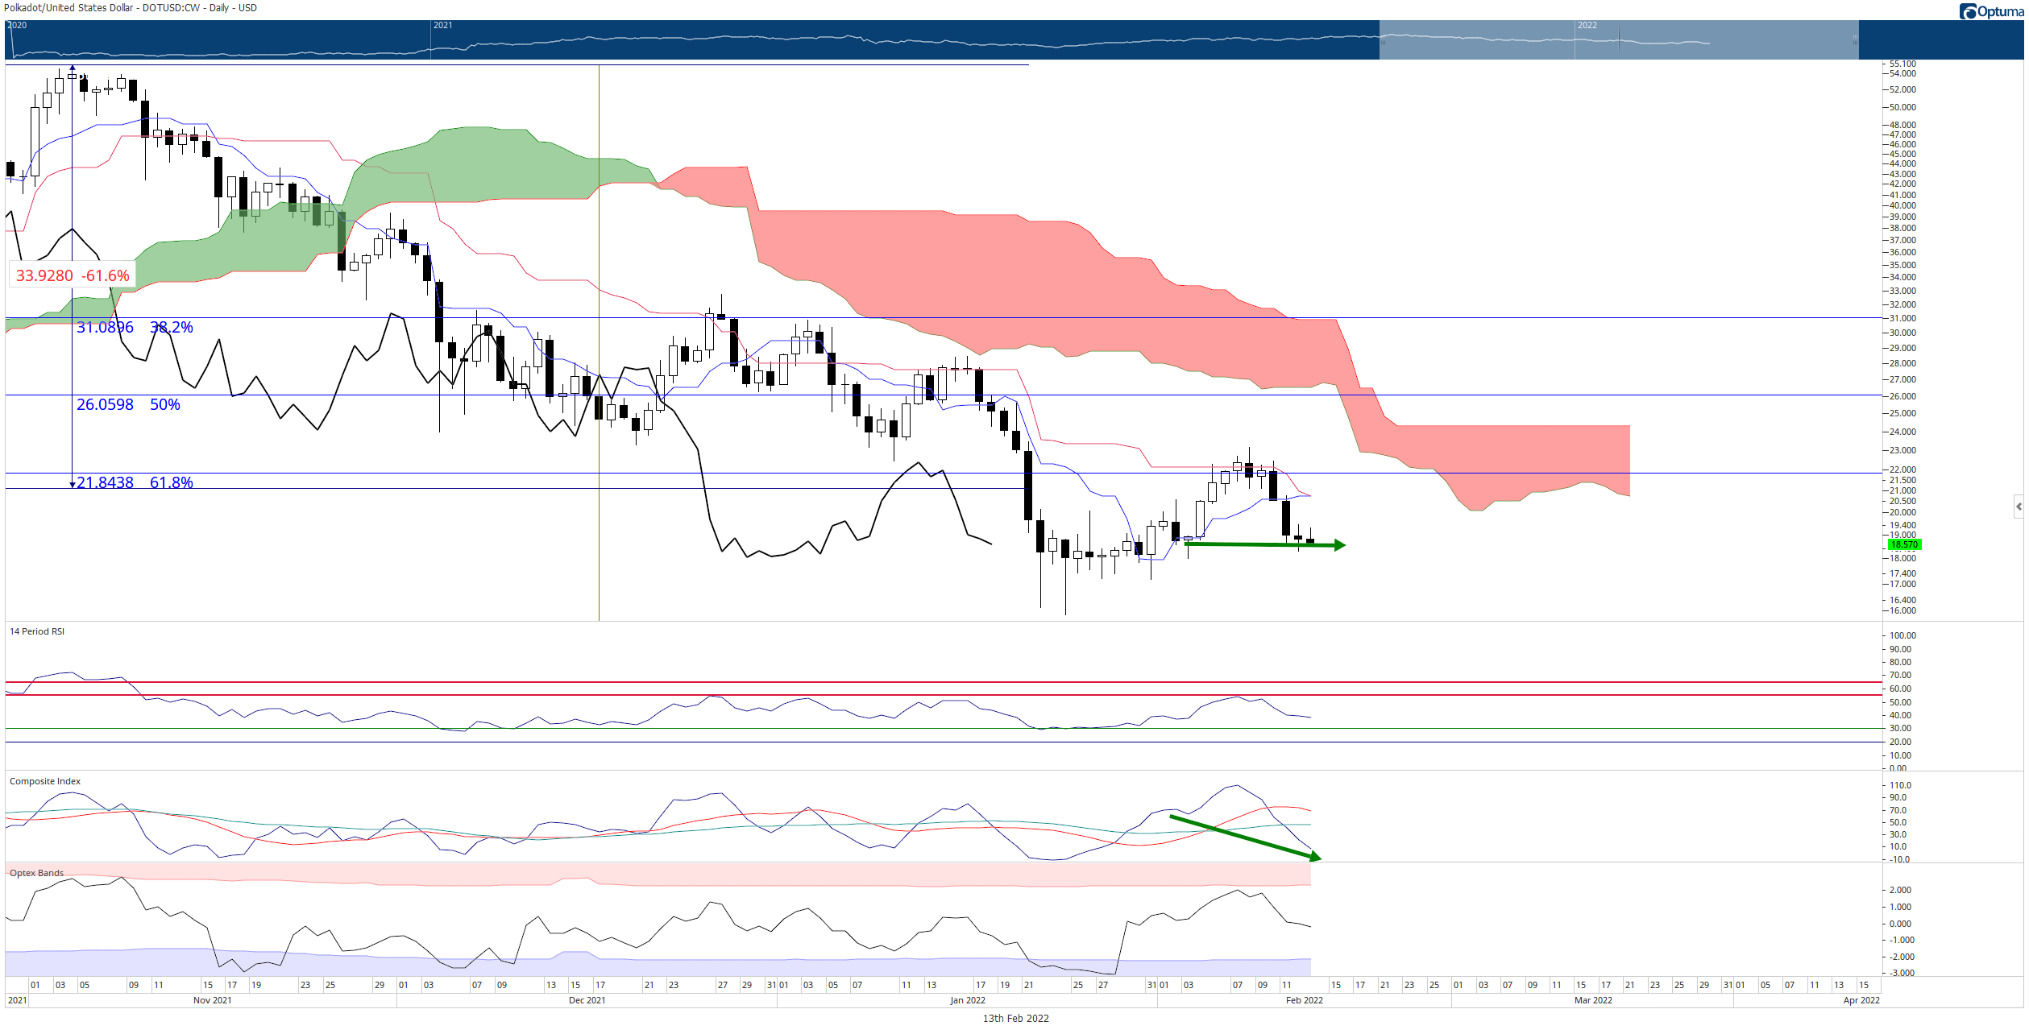
Task: Click the 14 Period RSI panel label
Action: 36,631
